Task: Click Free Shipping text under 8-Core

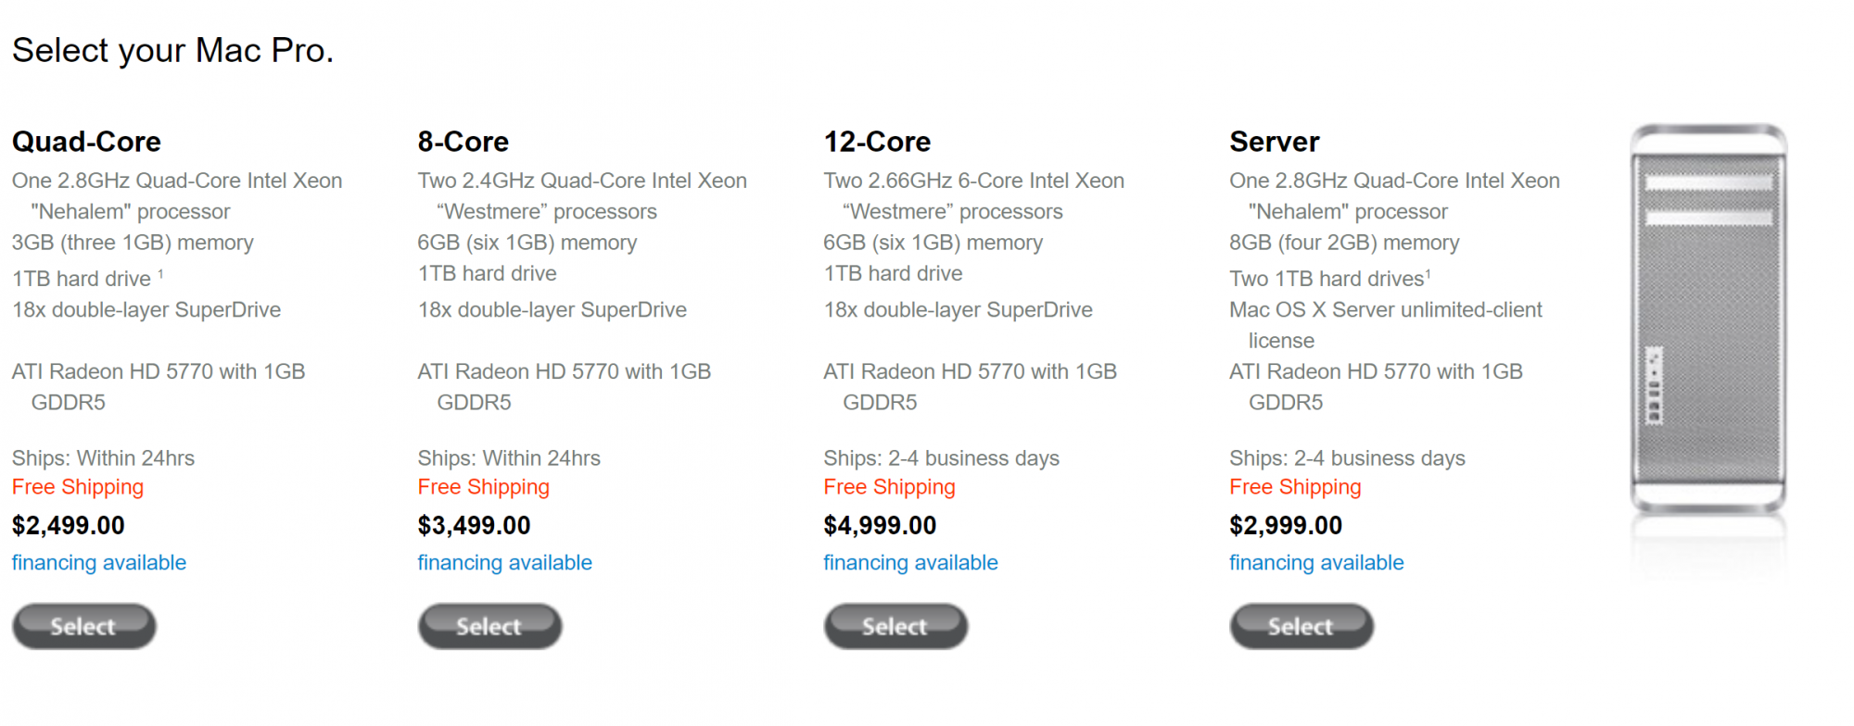Action: point(484,487)
